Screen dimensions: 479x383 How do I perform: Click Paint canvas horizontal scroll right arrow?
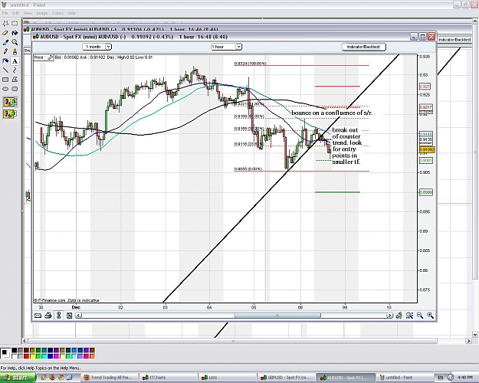coord(469,341)
